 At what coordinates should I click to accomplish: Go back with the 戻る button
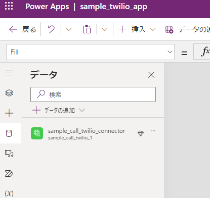click(x=22, y=29)
